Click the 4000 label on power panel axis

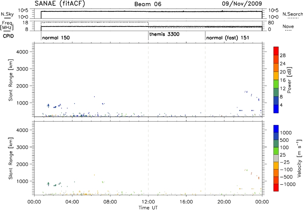[22, 52]
